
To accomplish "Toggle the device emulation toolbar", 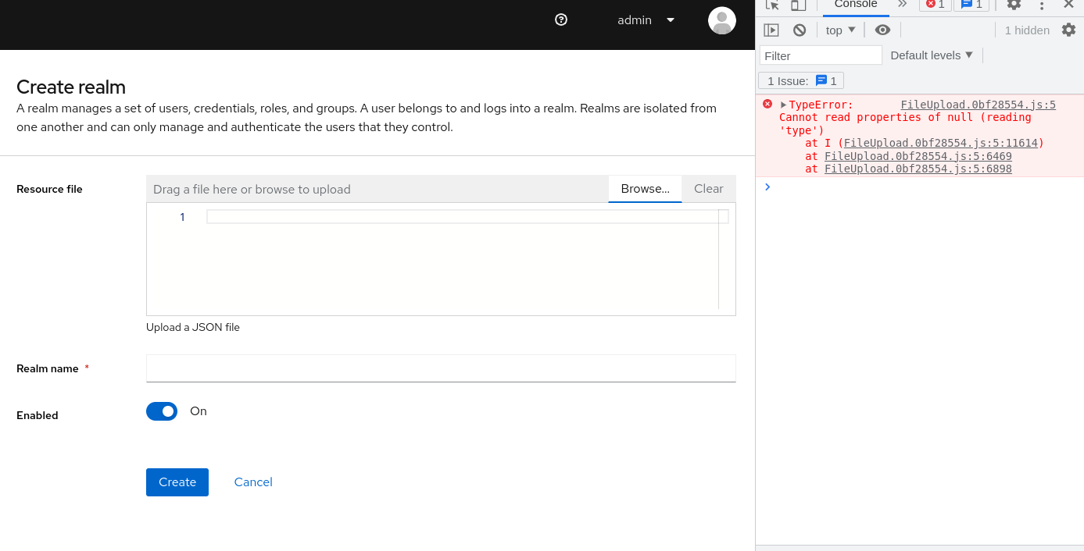I will [797, 5].
